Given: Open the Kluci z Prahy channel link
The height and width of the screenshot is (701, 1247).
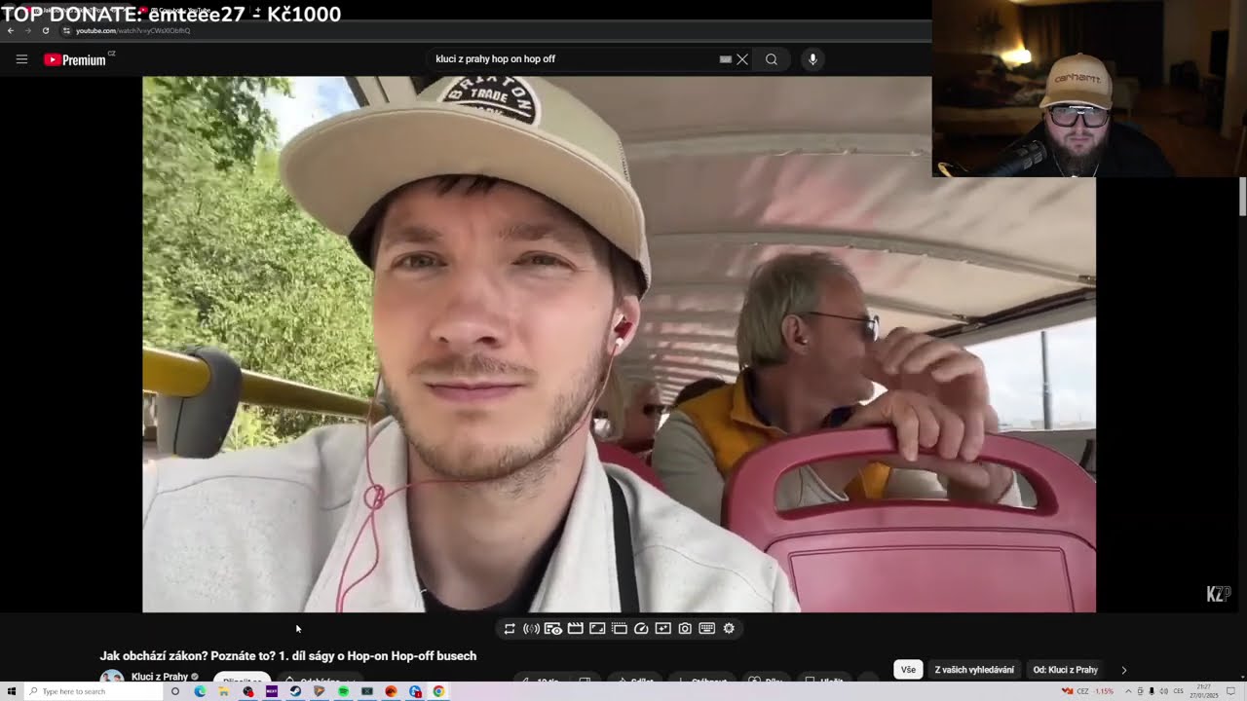Looking at the screenshot, I should pyautogui.click(x=160, y=677).
